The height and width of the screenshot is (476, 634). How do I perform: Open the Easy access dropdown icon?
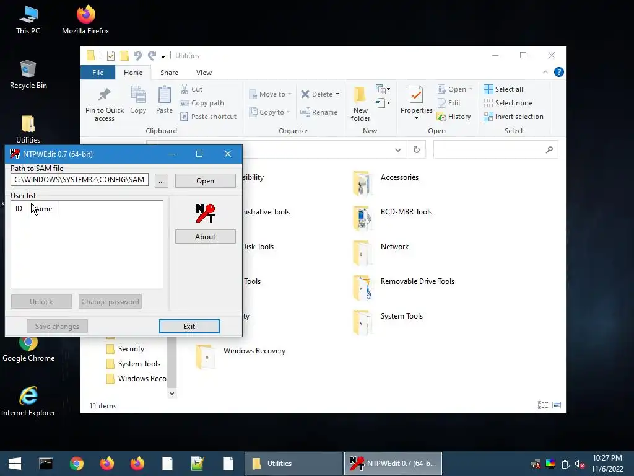(383, 103)
